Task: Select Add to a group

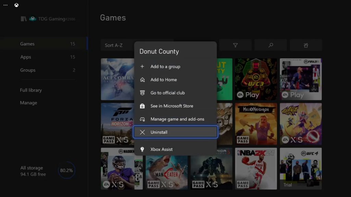Action: [x=175, y=66]
